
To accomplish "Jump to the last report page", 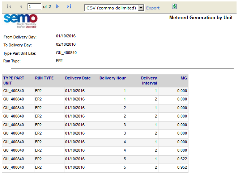I will pos(69,7).
